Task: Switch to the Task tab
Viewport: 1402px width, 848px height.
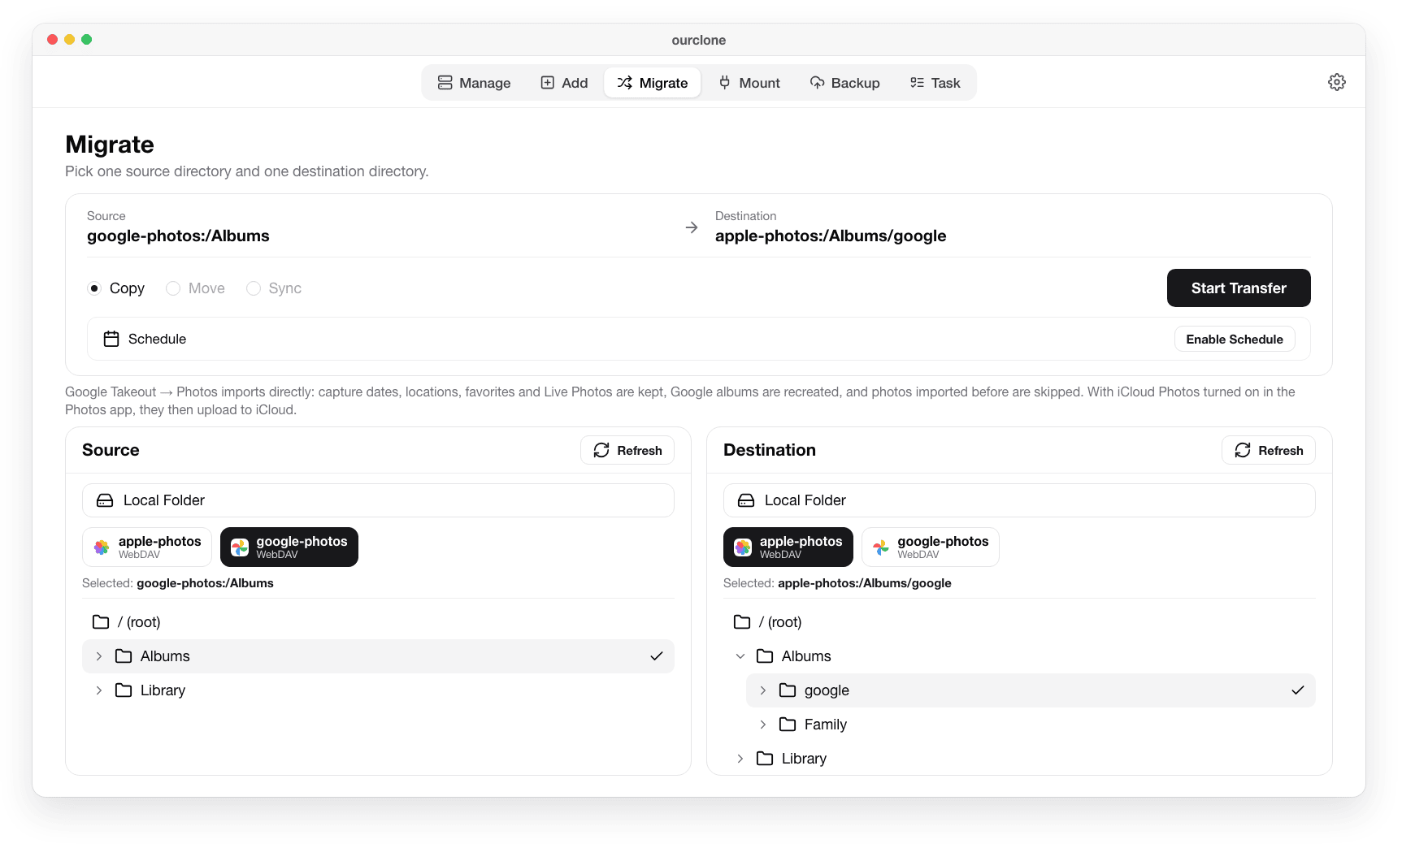Action: click(935, 83)
